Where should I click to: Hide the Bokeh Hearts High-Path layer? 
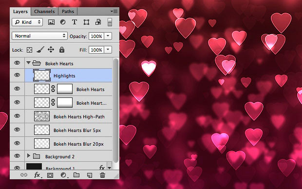(x=17, y=116)
